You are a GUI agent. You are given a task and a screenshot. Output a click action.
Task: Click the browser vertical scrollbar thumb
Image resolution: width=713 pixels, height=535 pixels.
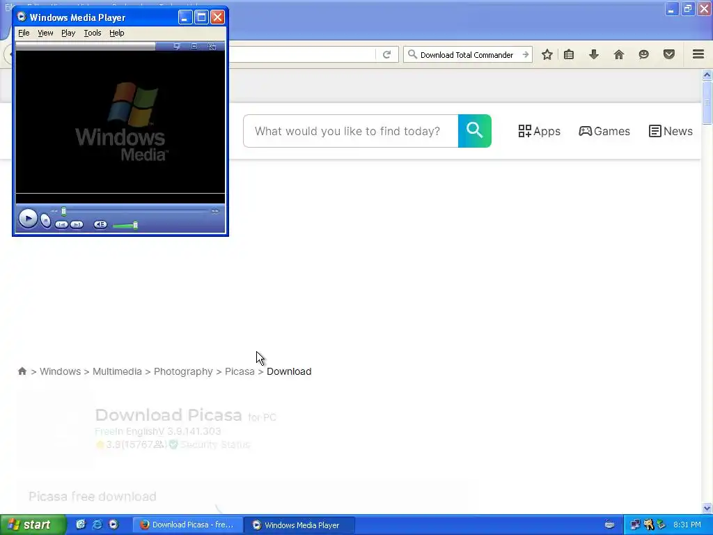[707, 103]
